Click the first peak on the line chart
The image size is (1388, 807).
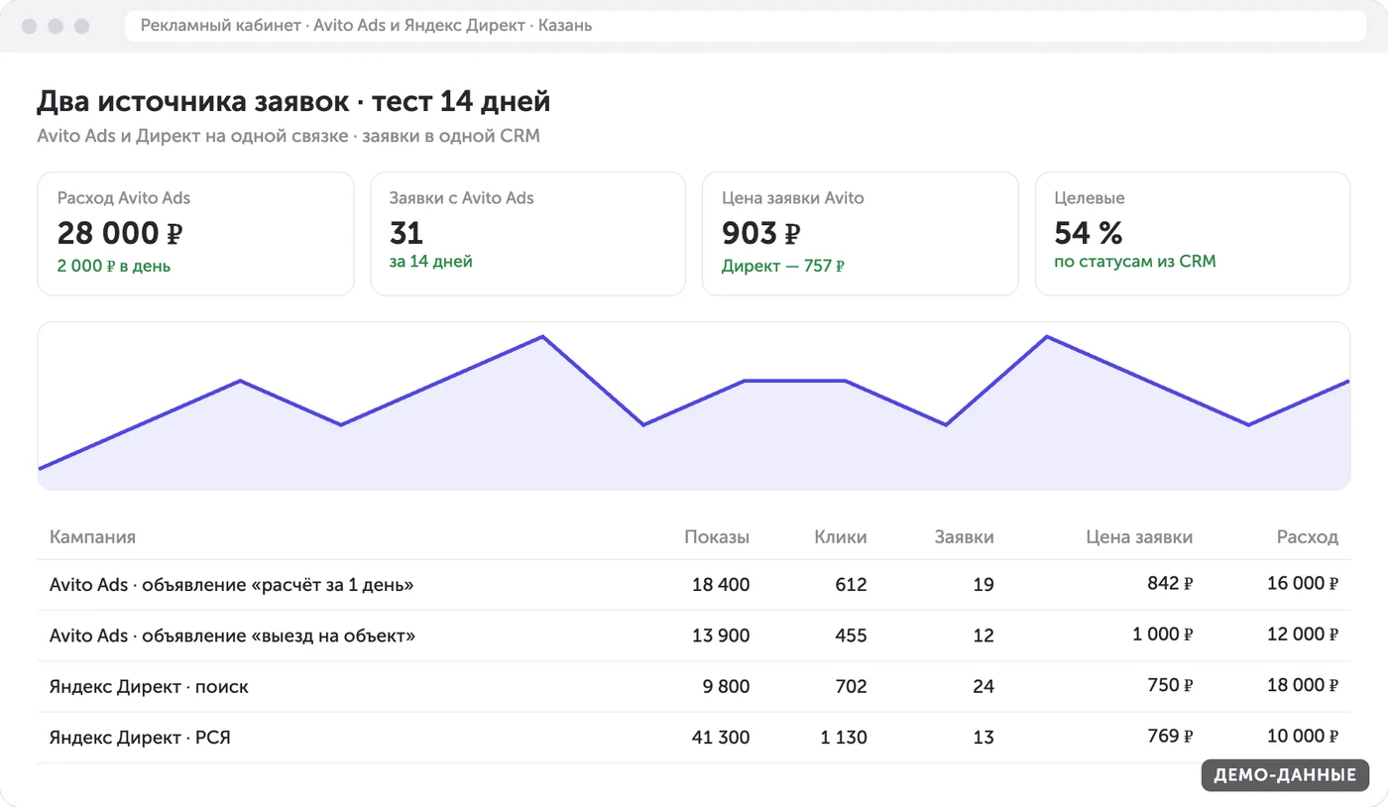(x=240, y=381)
